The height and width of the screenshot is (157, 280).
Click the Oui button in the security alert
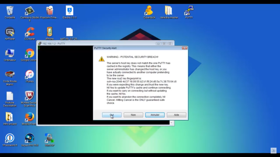pos(112,115)
